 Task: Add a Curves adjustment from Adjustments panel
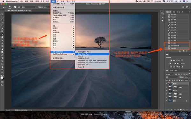pos(177,60)
